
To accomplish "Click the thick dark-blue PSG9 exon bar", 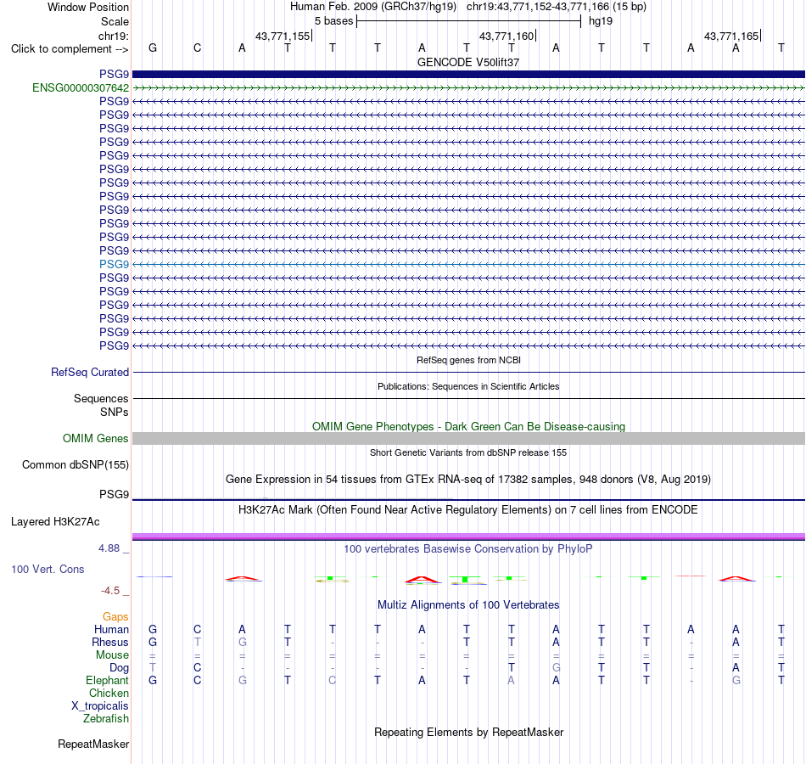I will (468, 74).
